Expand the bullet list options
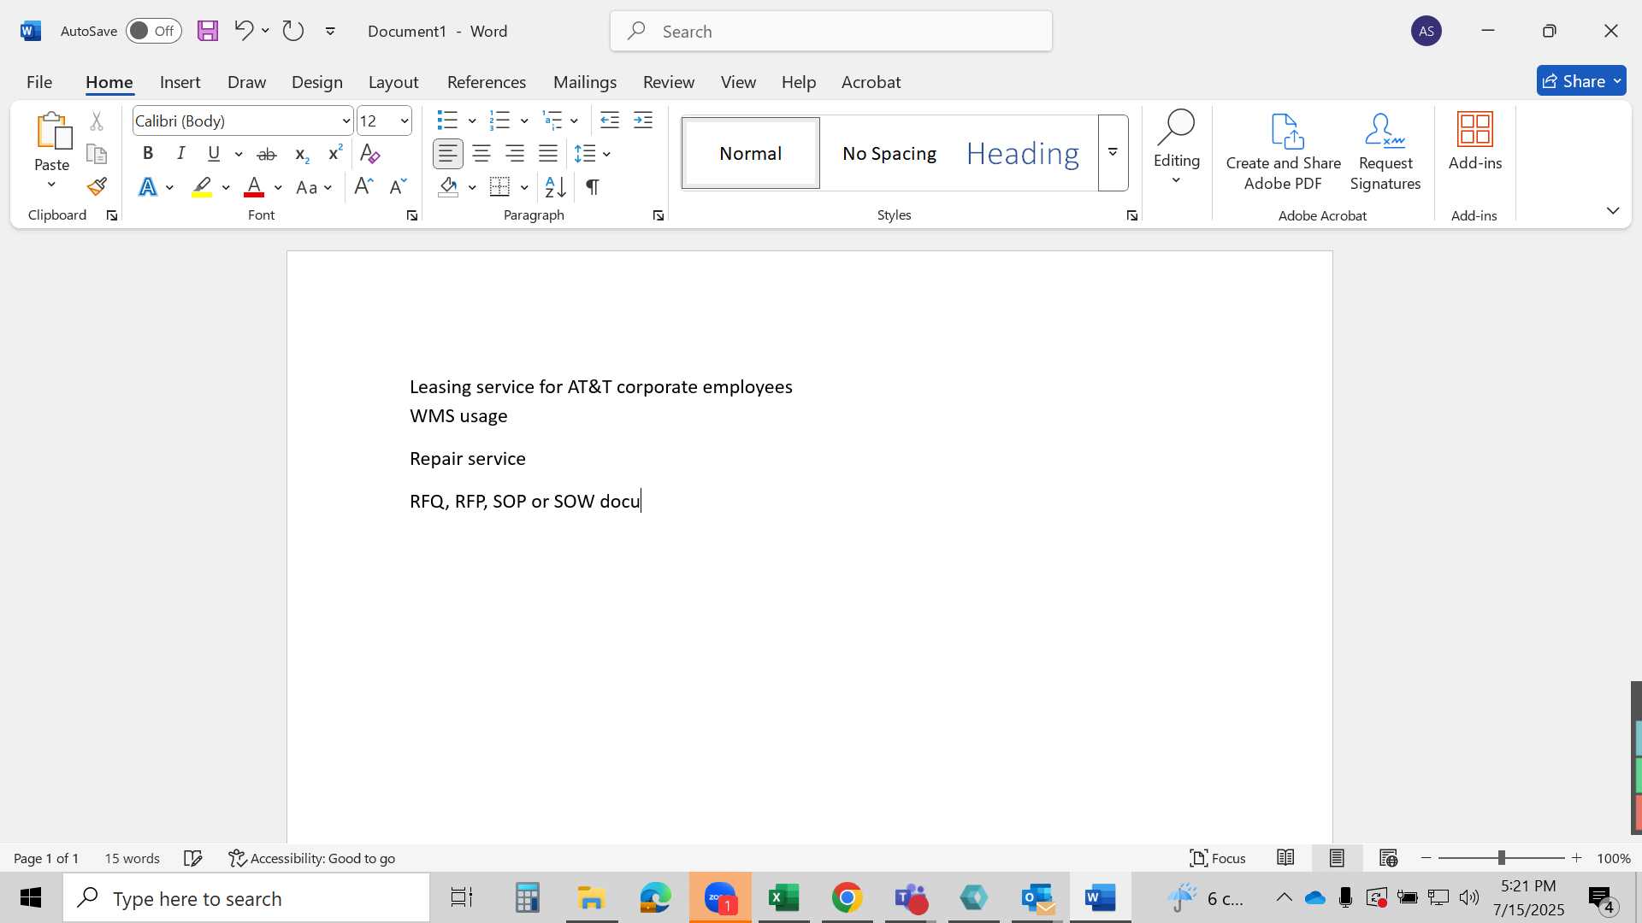This screenshot has width=1642, height=923. pos(472,121)
